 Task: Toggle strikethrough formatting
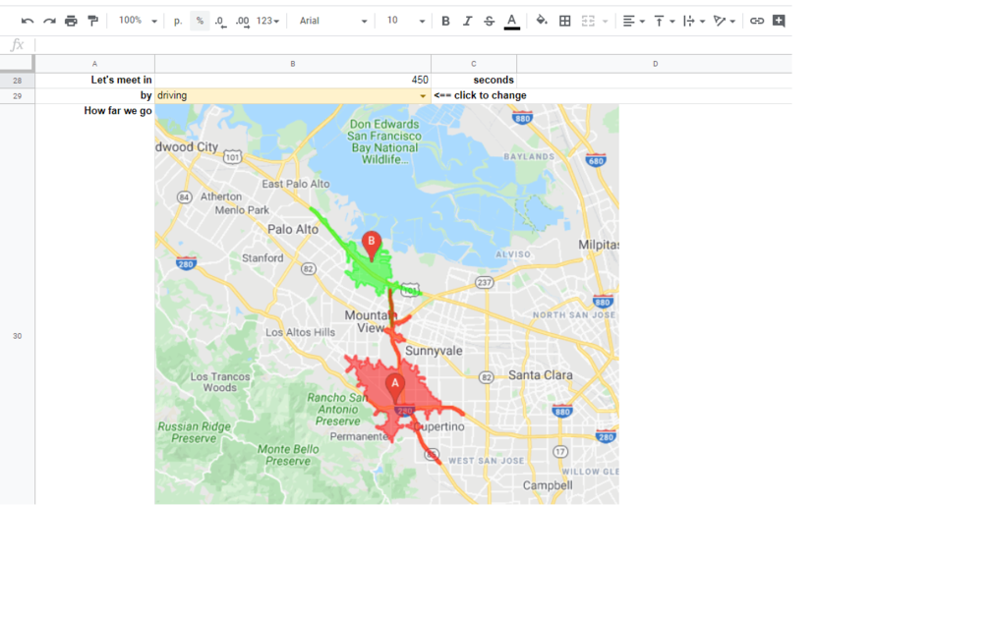tap(489, 20)
